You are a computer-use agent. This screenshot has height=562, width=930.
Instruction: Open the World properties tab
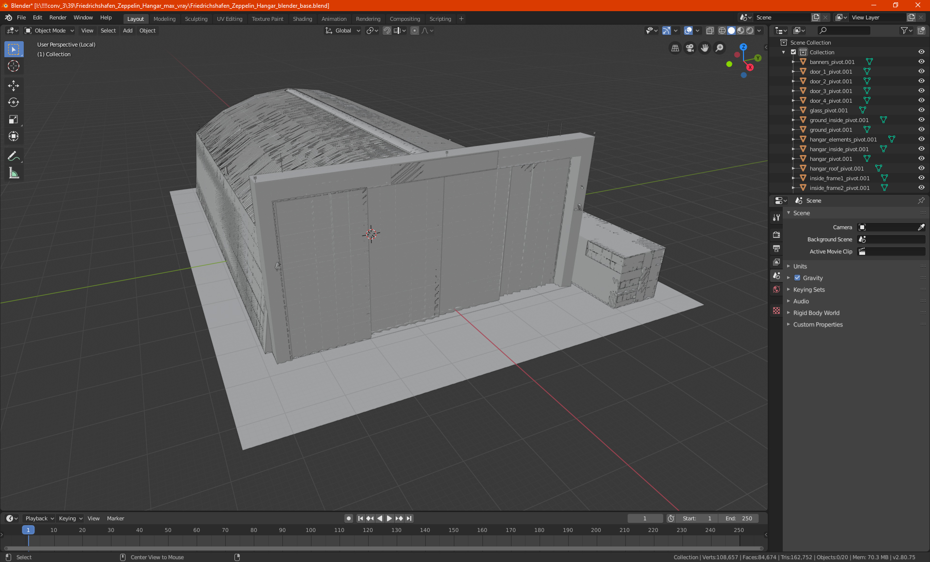[x=776, y=289]
